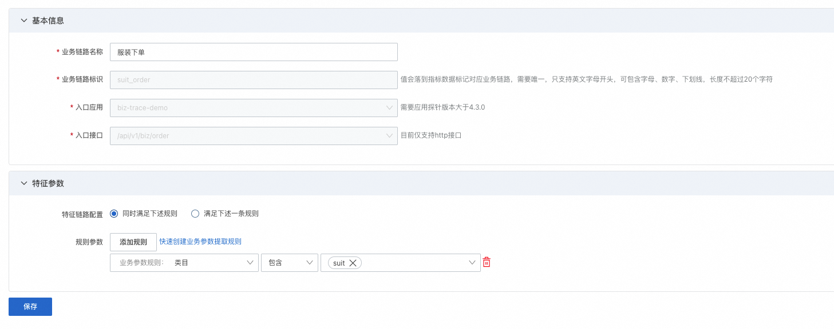This screenshot has height=329, width=834.
Task: Expand the suit value multi-select dropdown
Action: [472, 263]
